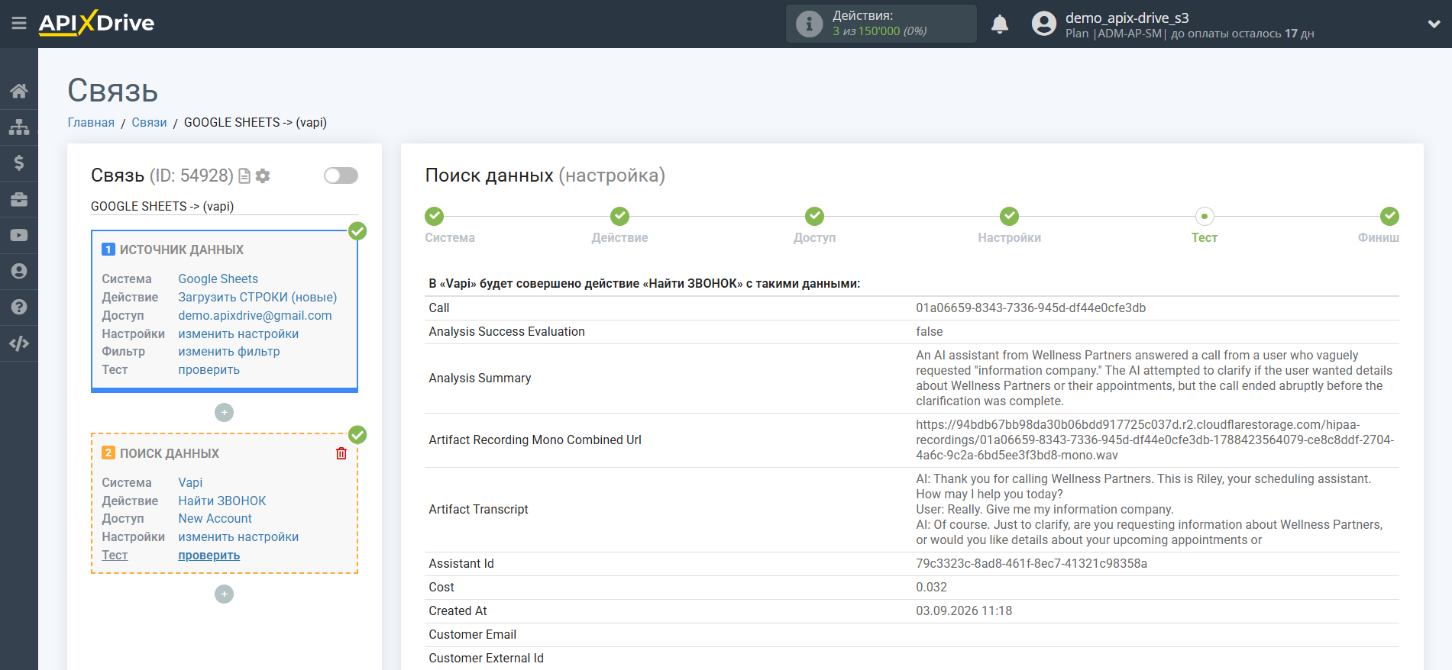Open the connections sitemap icon in sidebar
This screenshot has width=1452, height=670.
(19, 127)
